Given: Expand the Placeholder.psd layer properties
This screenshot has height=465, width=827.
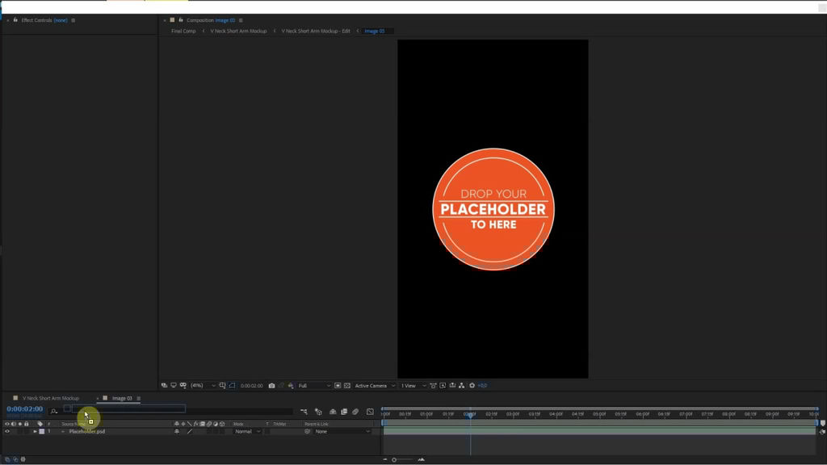Looking at the screenshot, I should point(35,432).
